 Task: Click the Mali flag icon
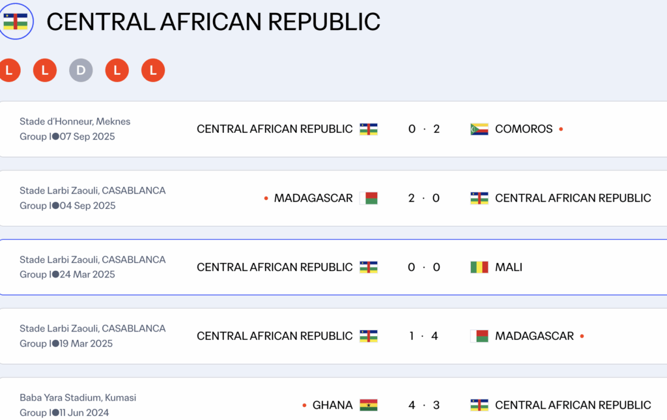point(479,267)
